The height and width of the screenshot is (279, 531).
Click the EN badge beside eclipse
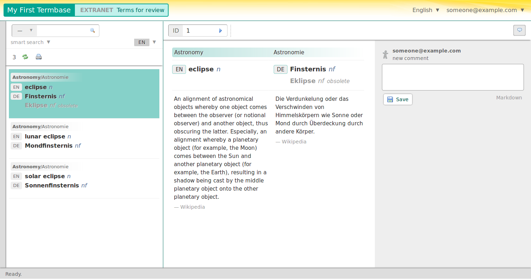coord(179,69)
